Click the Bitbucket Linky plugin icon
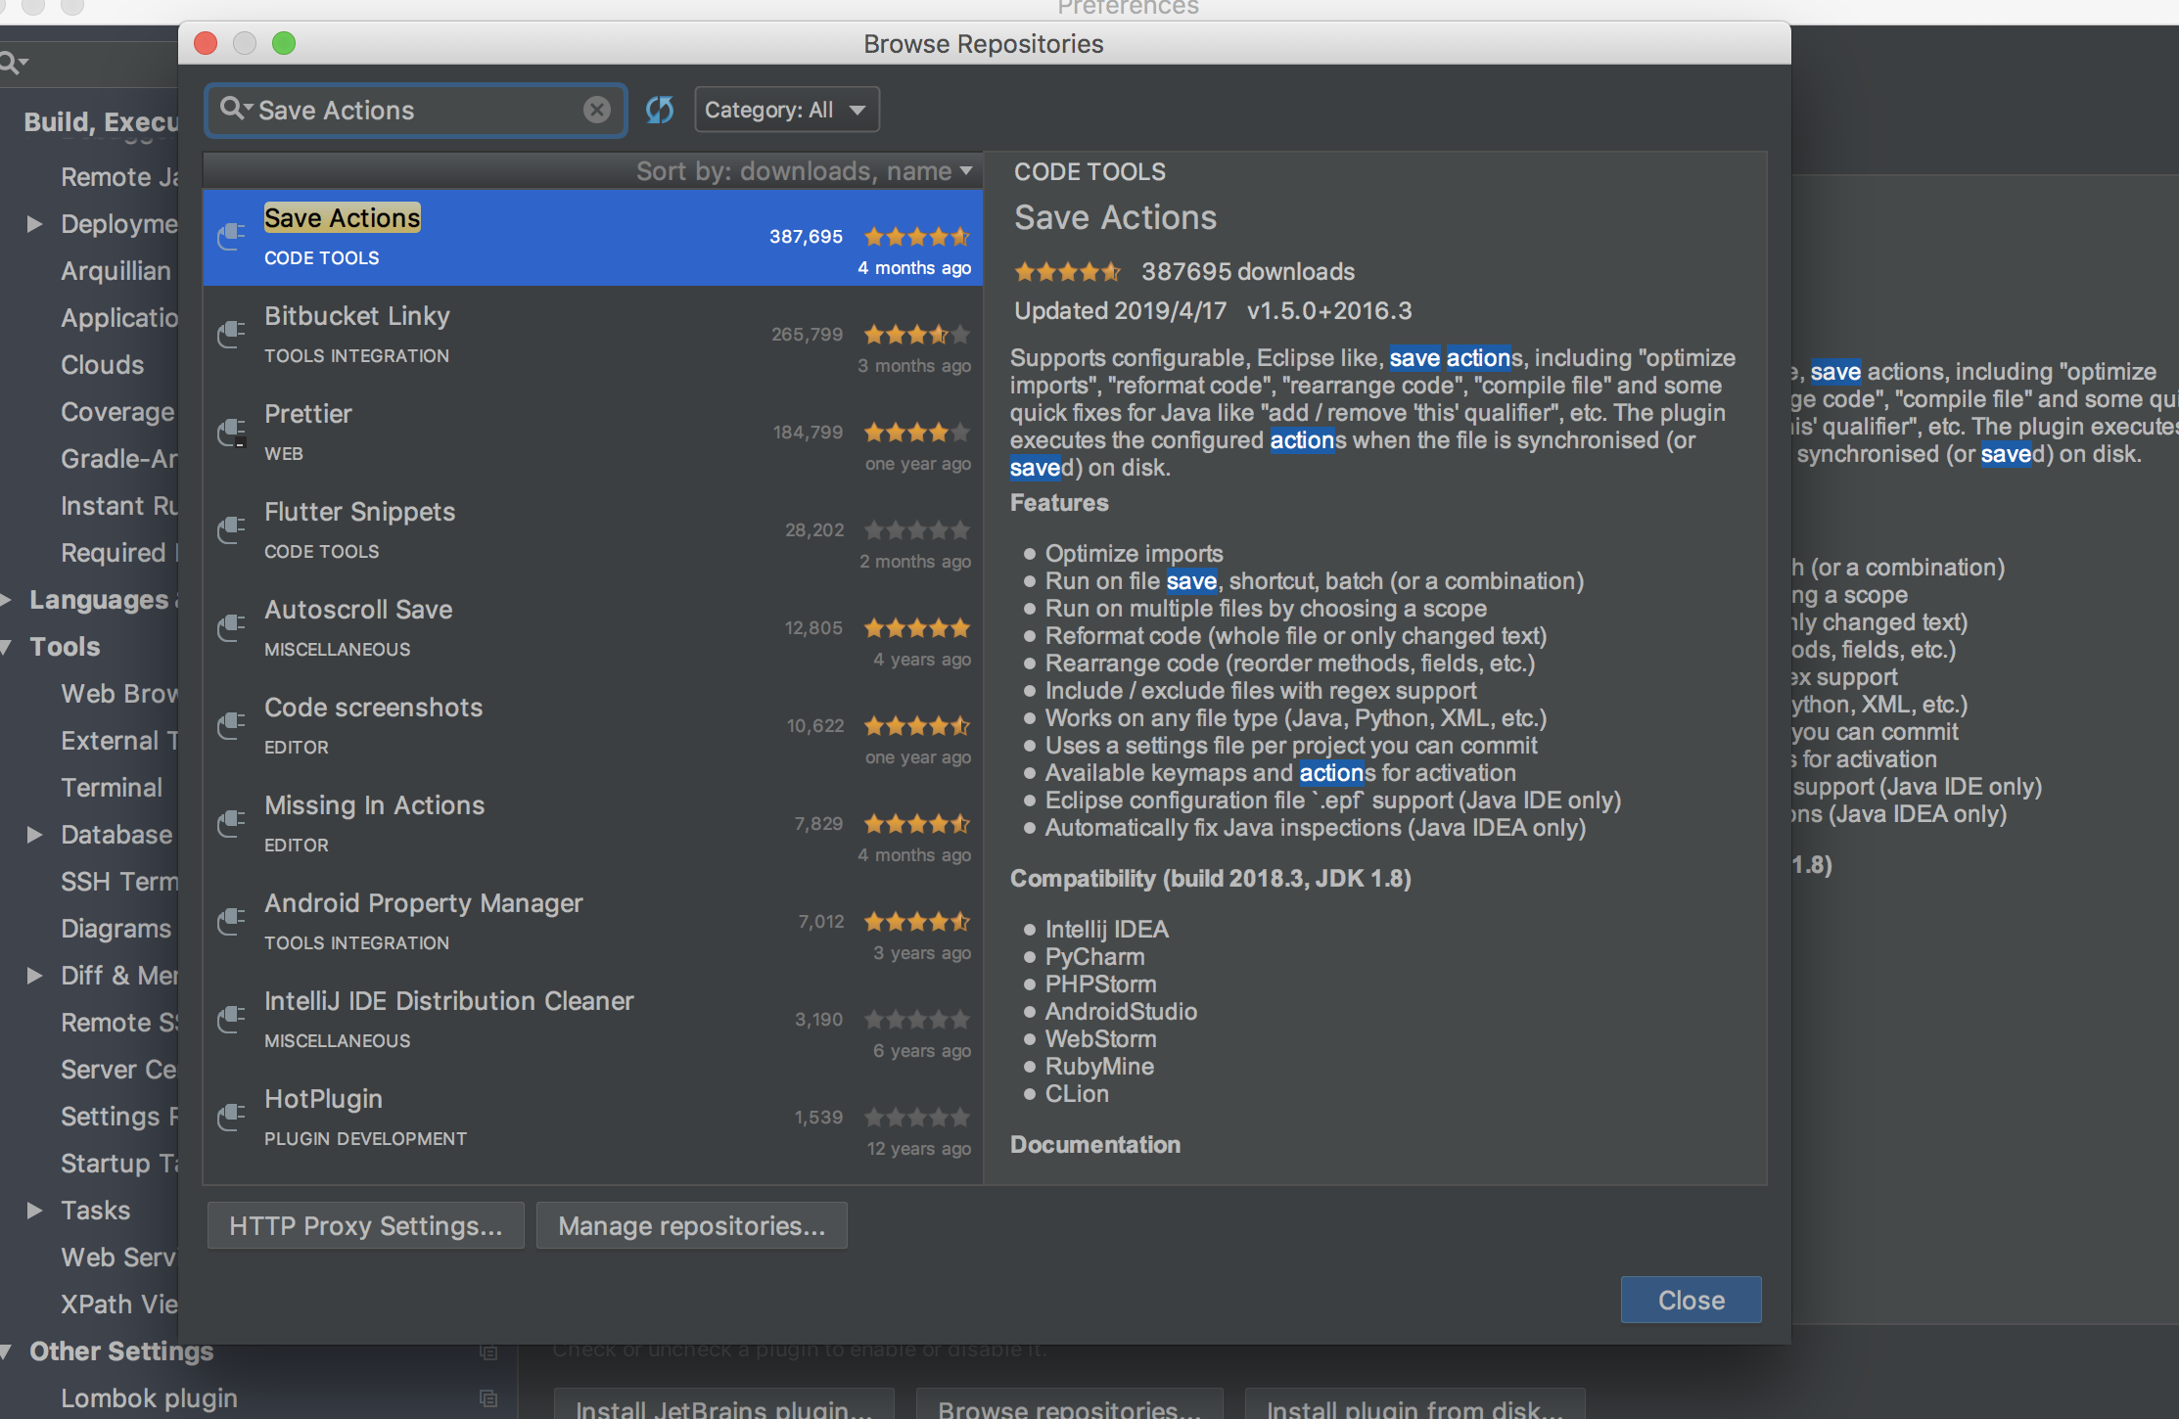The width and height of the screenshot is (2179, 1419). (x=231, y=334)
